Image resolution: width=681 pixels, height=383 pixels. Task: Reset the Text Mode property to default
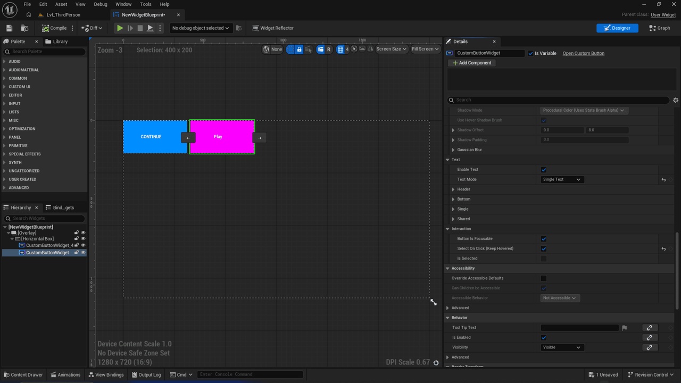click(x=663, y=180)
